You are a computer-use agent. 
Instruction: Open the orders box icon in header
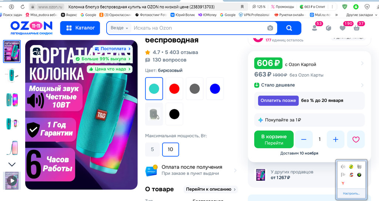click(329, 28)
